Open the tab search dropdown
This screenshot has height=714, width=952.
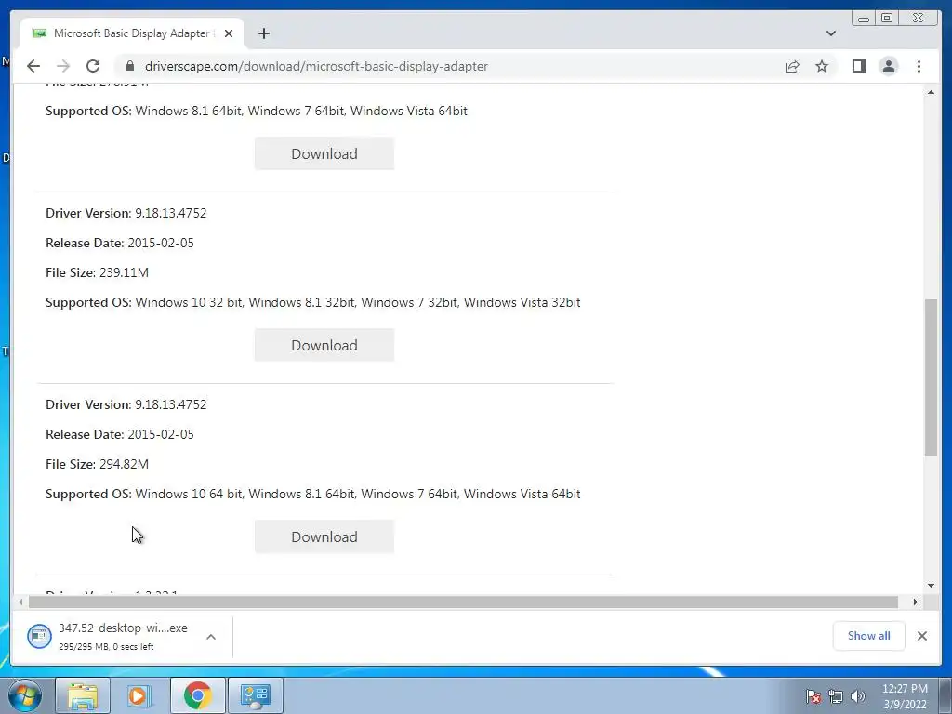click(x=830, y=33)
